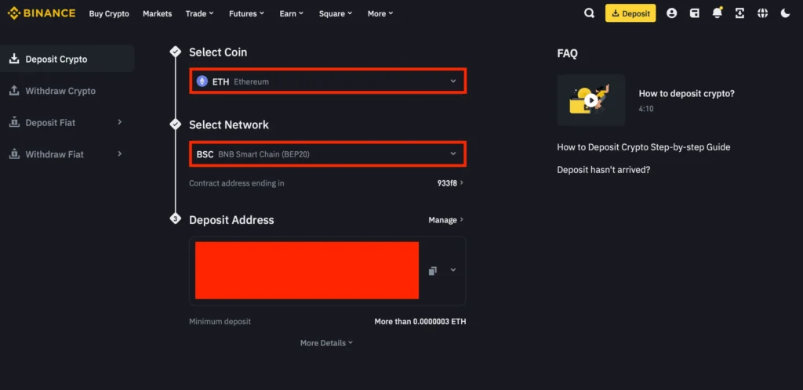The height and width of the screenshot is (390, 803).
Task: Expand More Details section
Action: coord(326,343)
